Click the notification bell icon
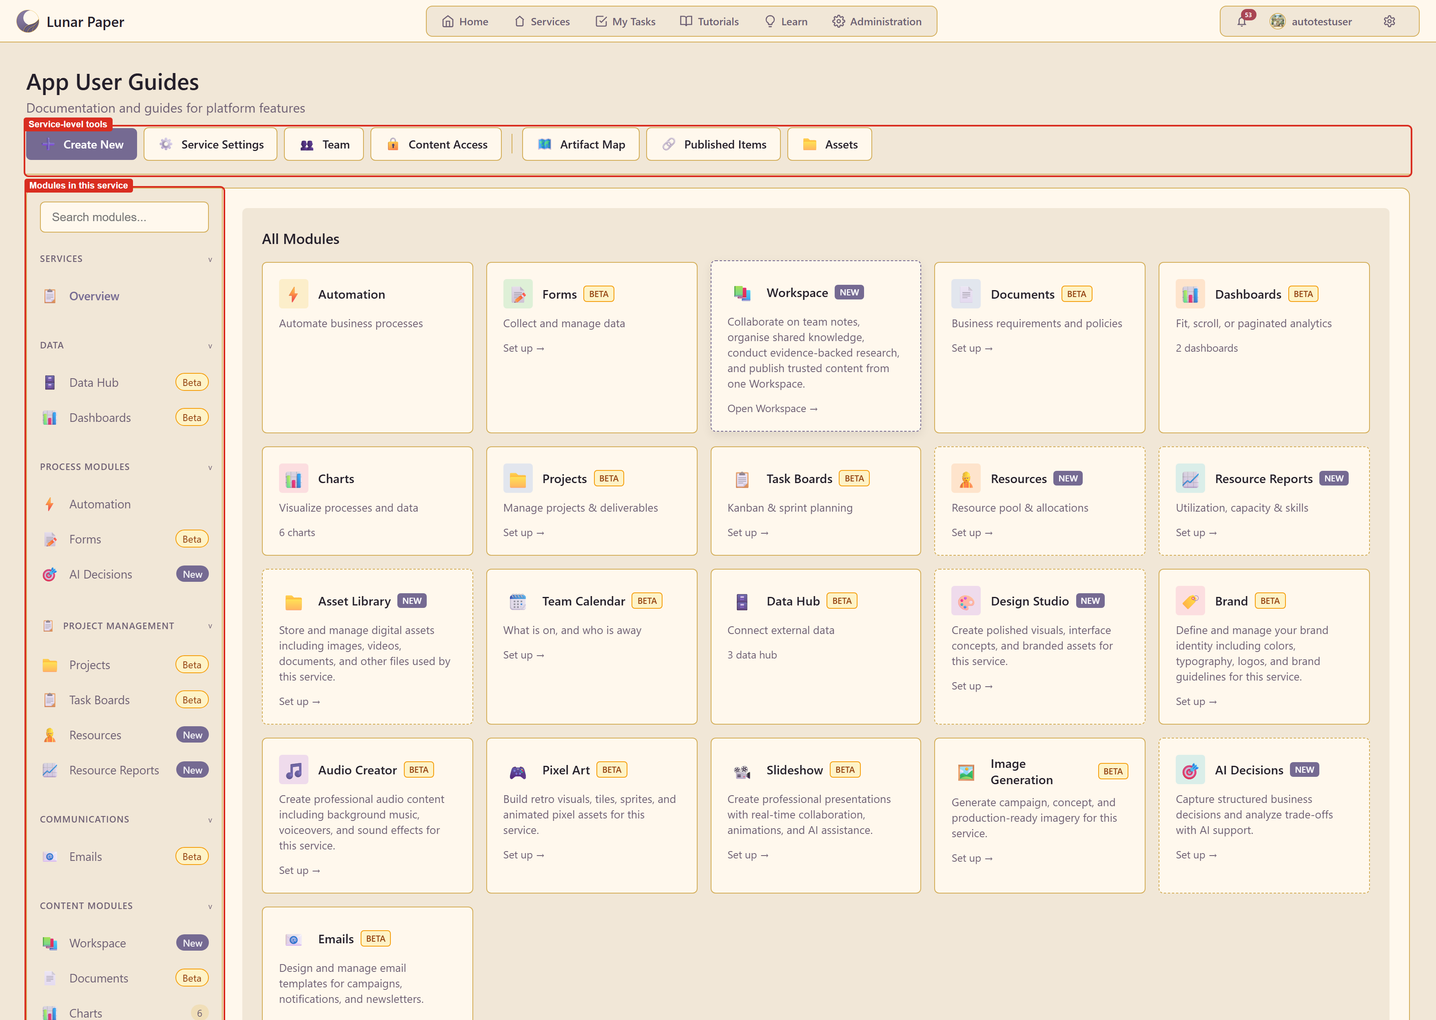 pos(1241,21)
